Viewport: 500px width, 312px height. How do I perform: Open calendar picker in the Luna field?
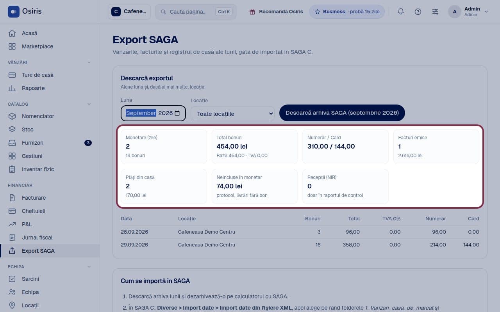(177, 113)
